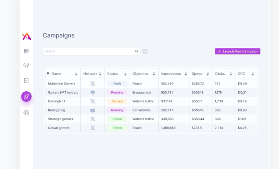The width and height of the screenshot is (279, 169).
Task: Click inside the Search input field
Action: [84, 51]
